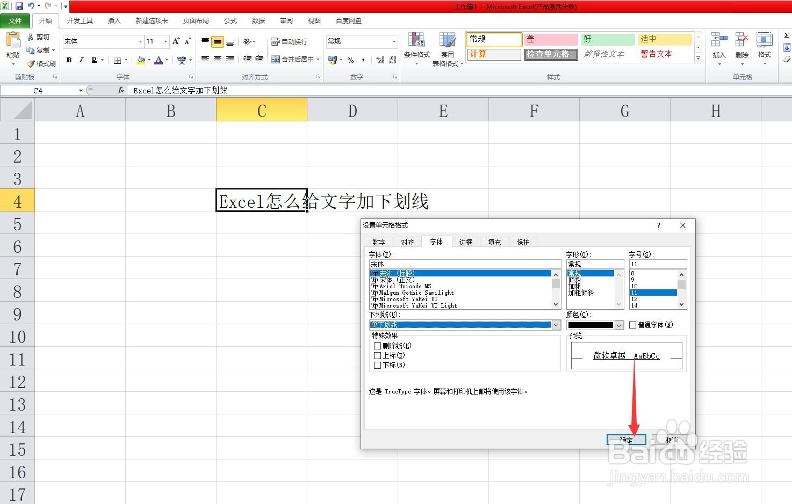The image size is (792, 504).
Task: Check normal font (普通字体) box
Action: (x=633, y=325)
